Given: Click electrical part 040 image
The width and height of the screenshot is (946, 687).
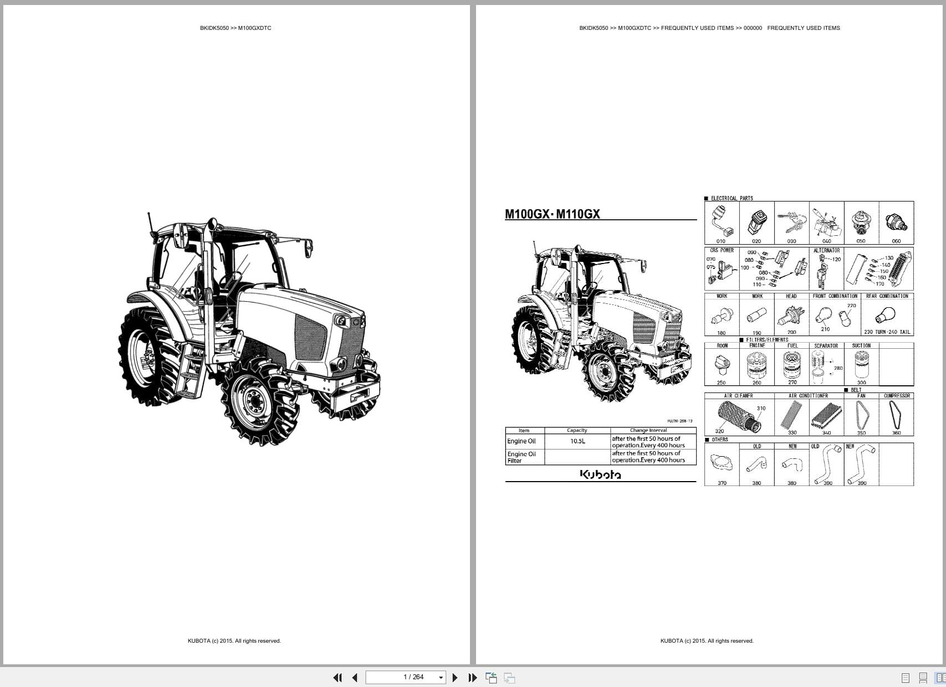Looking at the screenshot, I should (x=826, y=221).
